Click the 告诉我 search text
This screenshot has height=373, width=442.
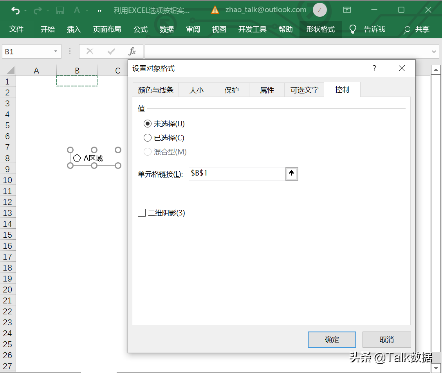374,29
